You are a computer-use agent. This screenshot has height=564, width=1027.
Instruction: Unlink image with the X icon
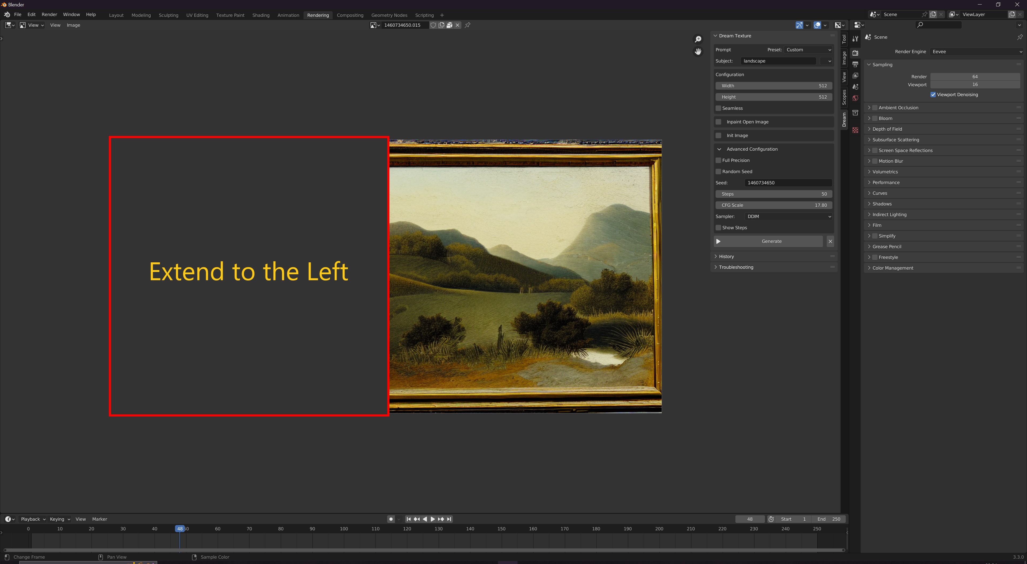point(457,25)
